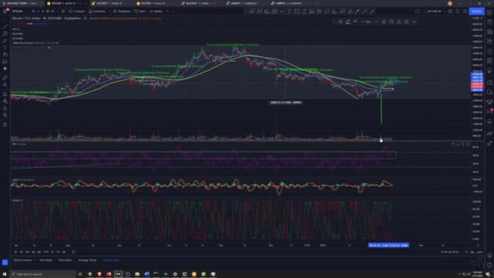
Task: Click the TradingView taskbar icon
Action: 118,274
